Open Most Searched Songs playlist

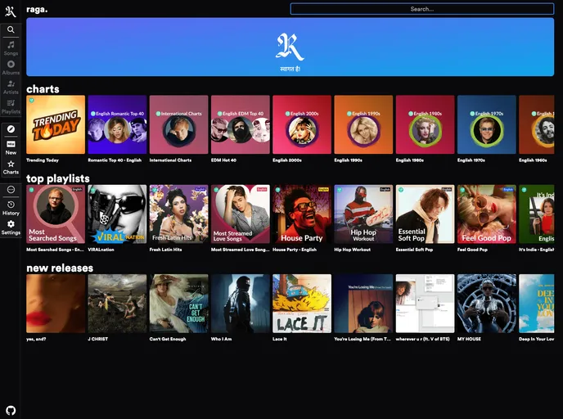click(56, 214)
